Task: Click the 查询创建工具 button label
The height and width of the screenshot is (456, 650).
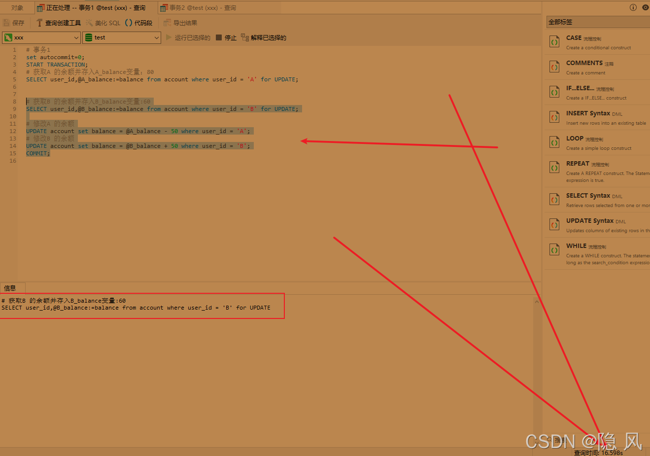Action: (63, 23)
